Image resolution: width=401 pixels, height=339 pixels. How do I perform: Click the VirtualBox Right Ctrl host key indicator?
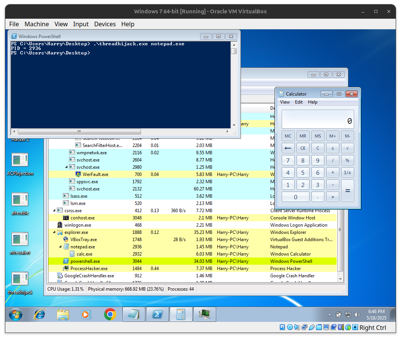tap(373, 328)
